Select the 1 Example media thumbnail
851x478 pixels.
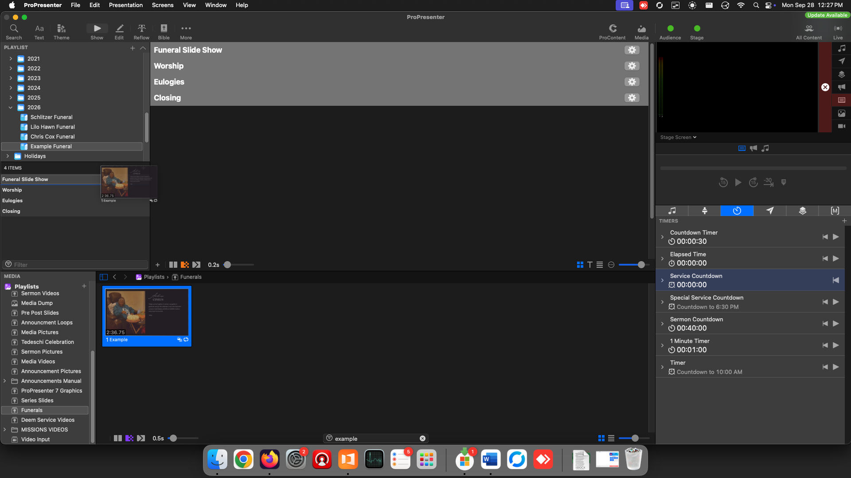pyautogui.click(x=147, y=316)
